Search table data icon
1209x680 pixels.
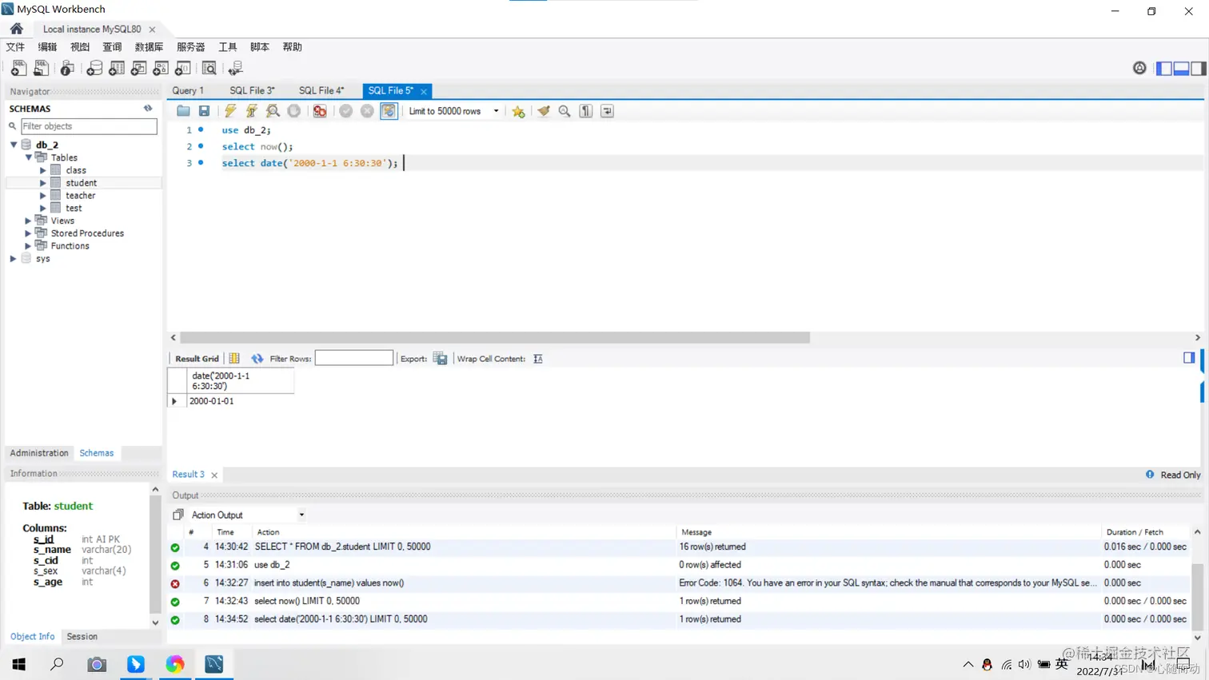tap(209, 68)
